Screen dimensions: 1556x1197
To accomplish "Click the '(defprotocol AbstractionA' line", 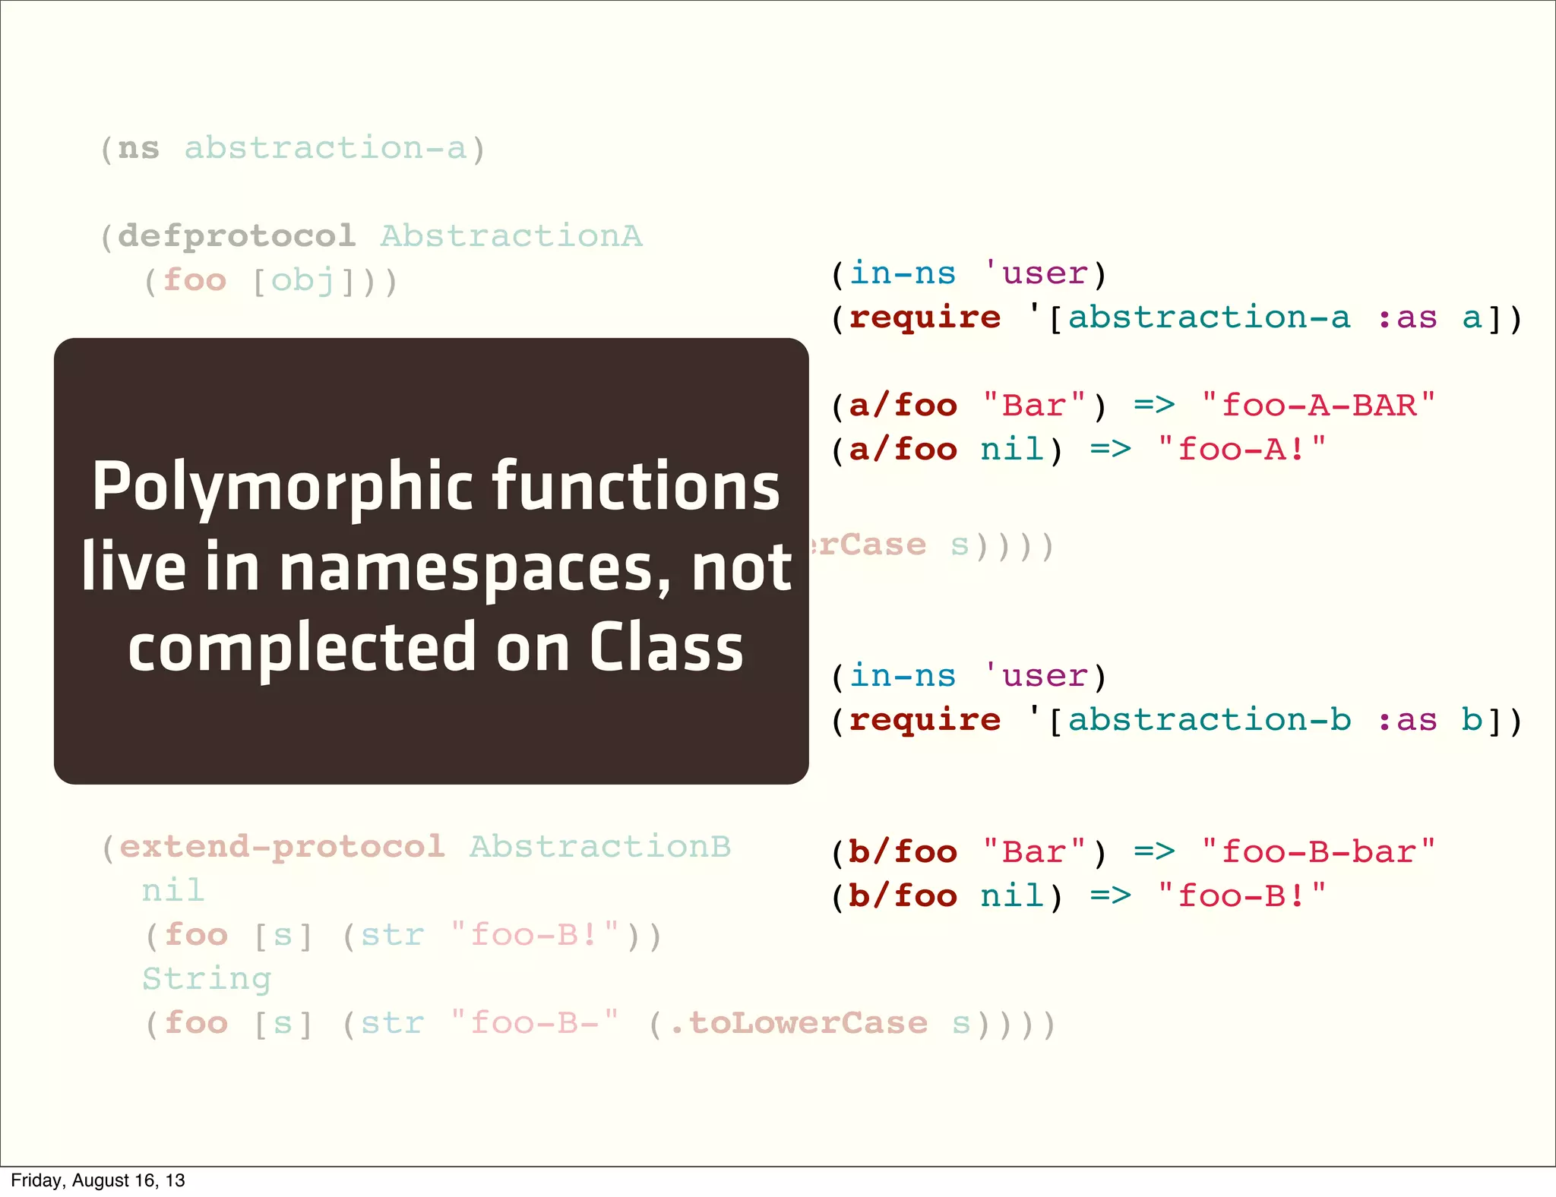I will pos(372,236).
